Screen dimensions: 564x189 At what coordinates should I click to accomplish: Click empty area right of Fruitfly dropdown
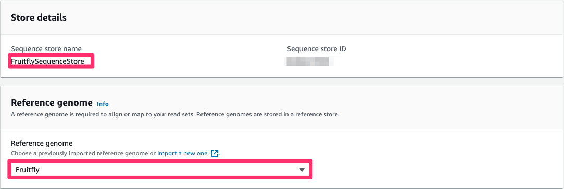tap(432, 169)
